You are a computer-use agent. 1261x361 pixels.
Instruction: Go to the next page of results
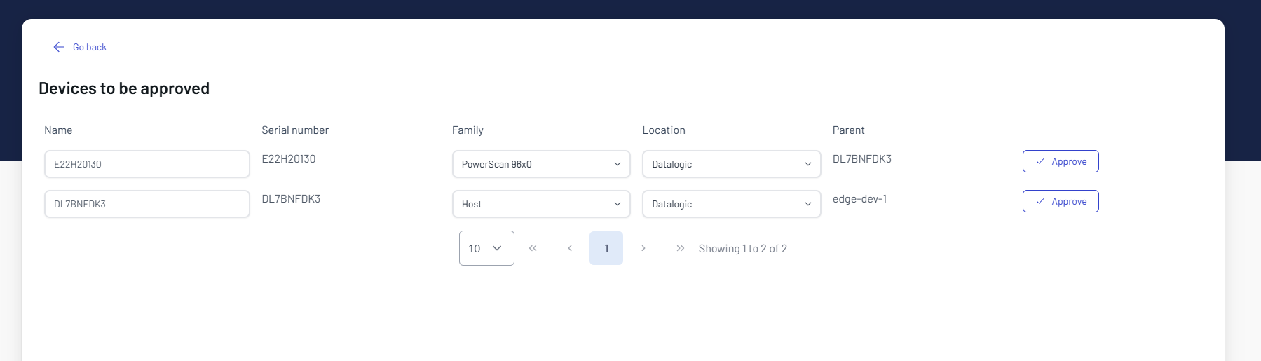(643, 248)
